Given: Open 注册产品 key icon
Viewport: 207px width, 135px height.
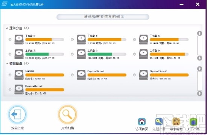Looking at the screenshot, I should tap(159, 122).
